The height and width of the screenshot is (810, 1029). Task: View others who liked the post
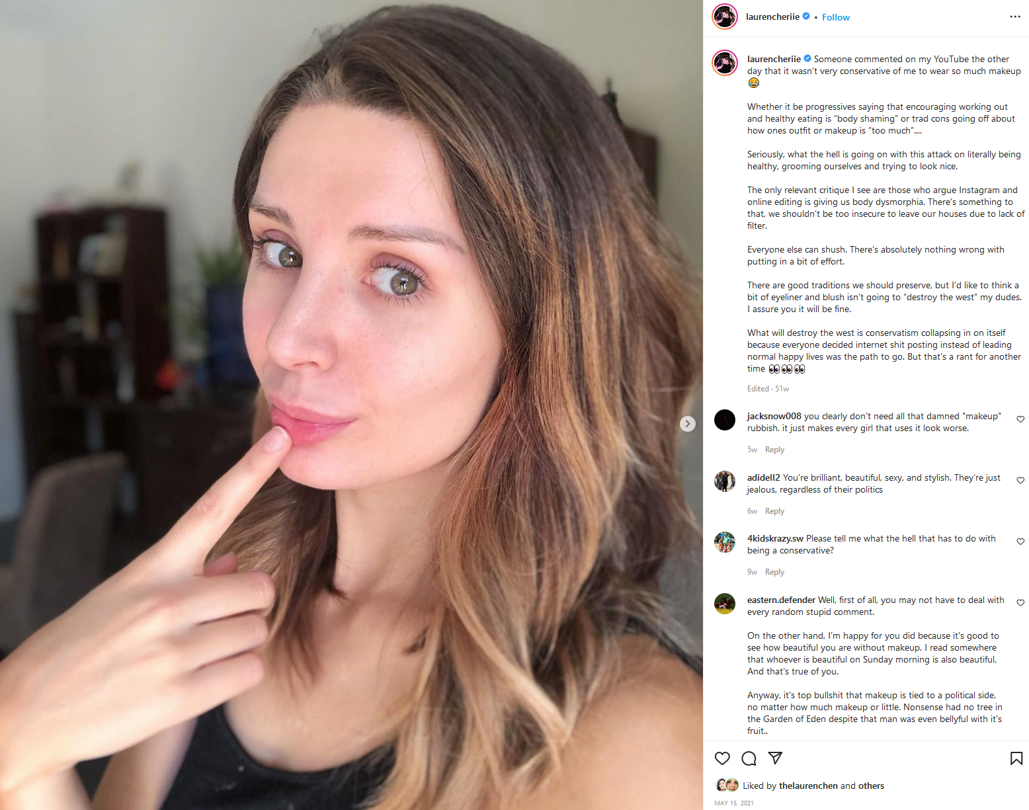click(871, 786)
